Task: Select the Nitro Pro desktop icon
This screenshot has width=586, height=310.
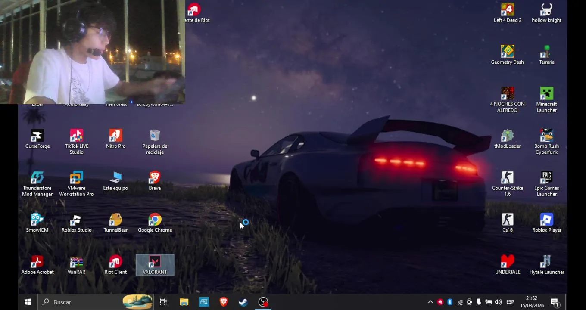Action: [115, 139]
